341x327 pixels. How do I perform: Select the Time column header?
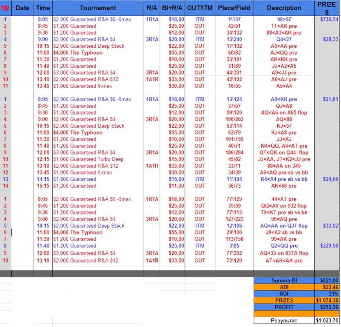43,8
